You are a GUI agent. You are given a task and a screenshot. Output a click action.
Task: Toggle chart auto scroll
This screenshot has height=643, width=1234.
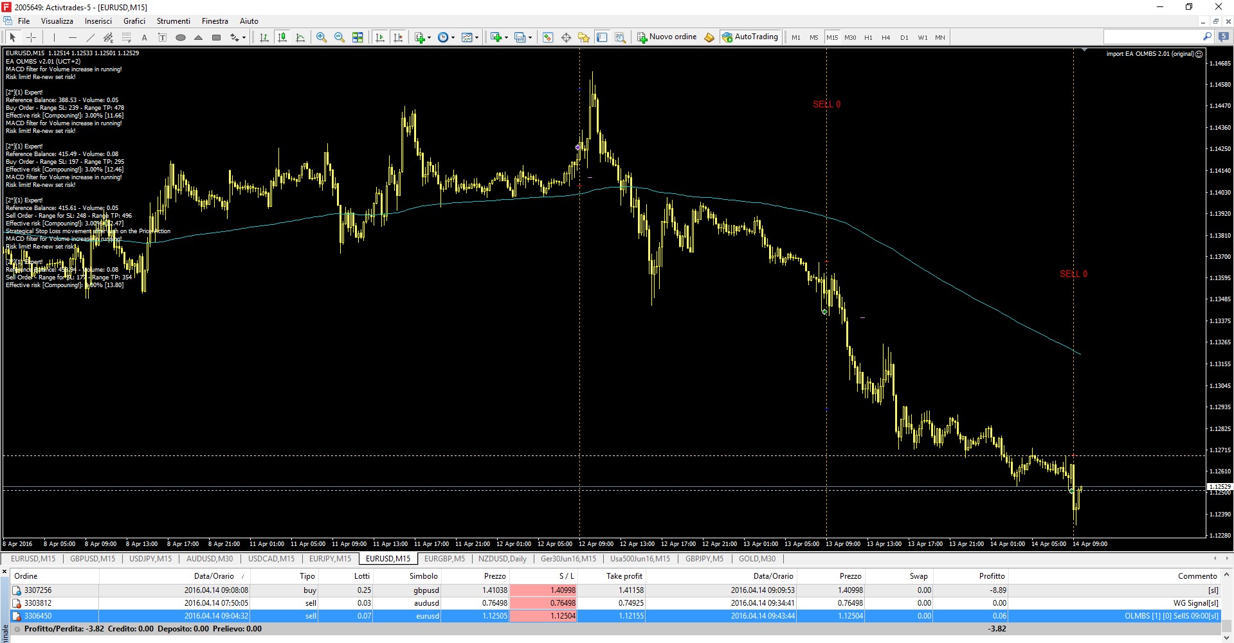pyautogui.click(x=380, y=37)
